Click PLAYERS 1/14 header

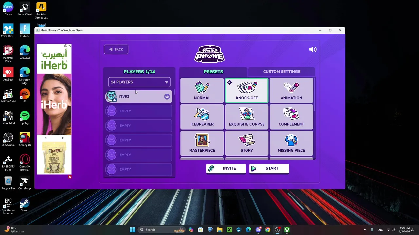click(x=139, y=72)
